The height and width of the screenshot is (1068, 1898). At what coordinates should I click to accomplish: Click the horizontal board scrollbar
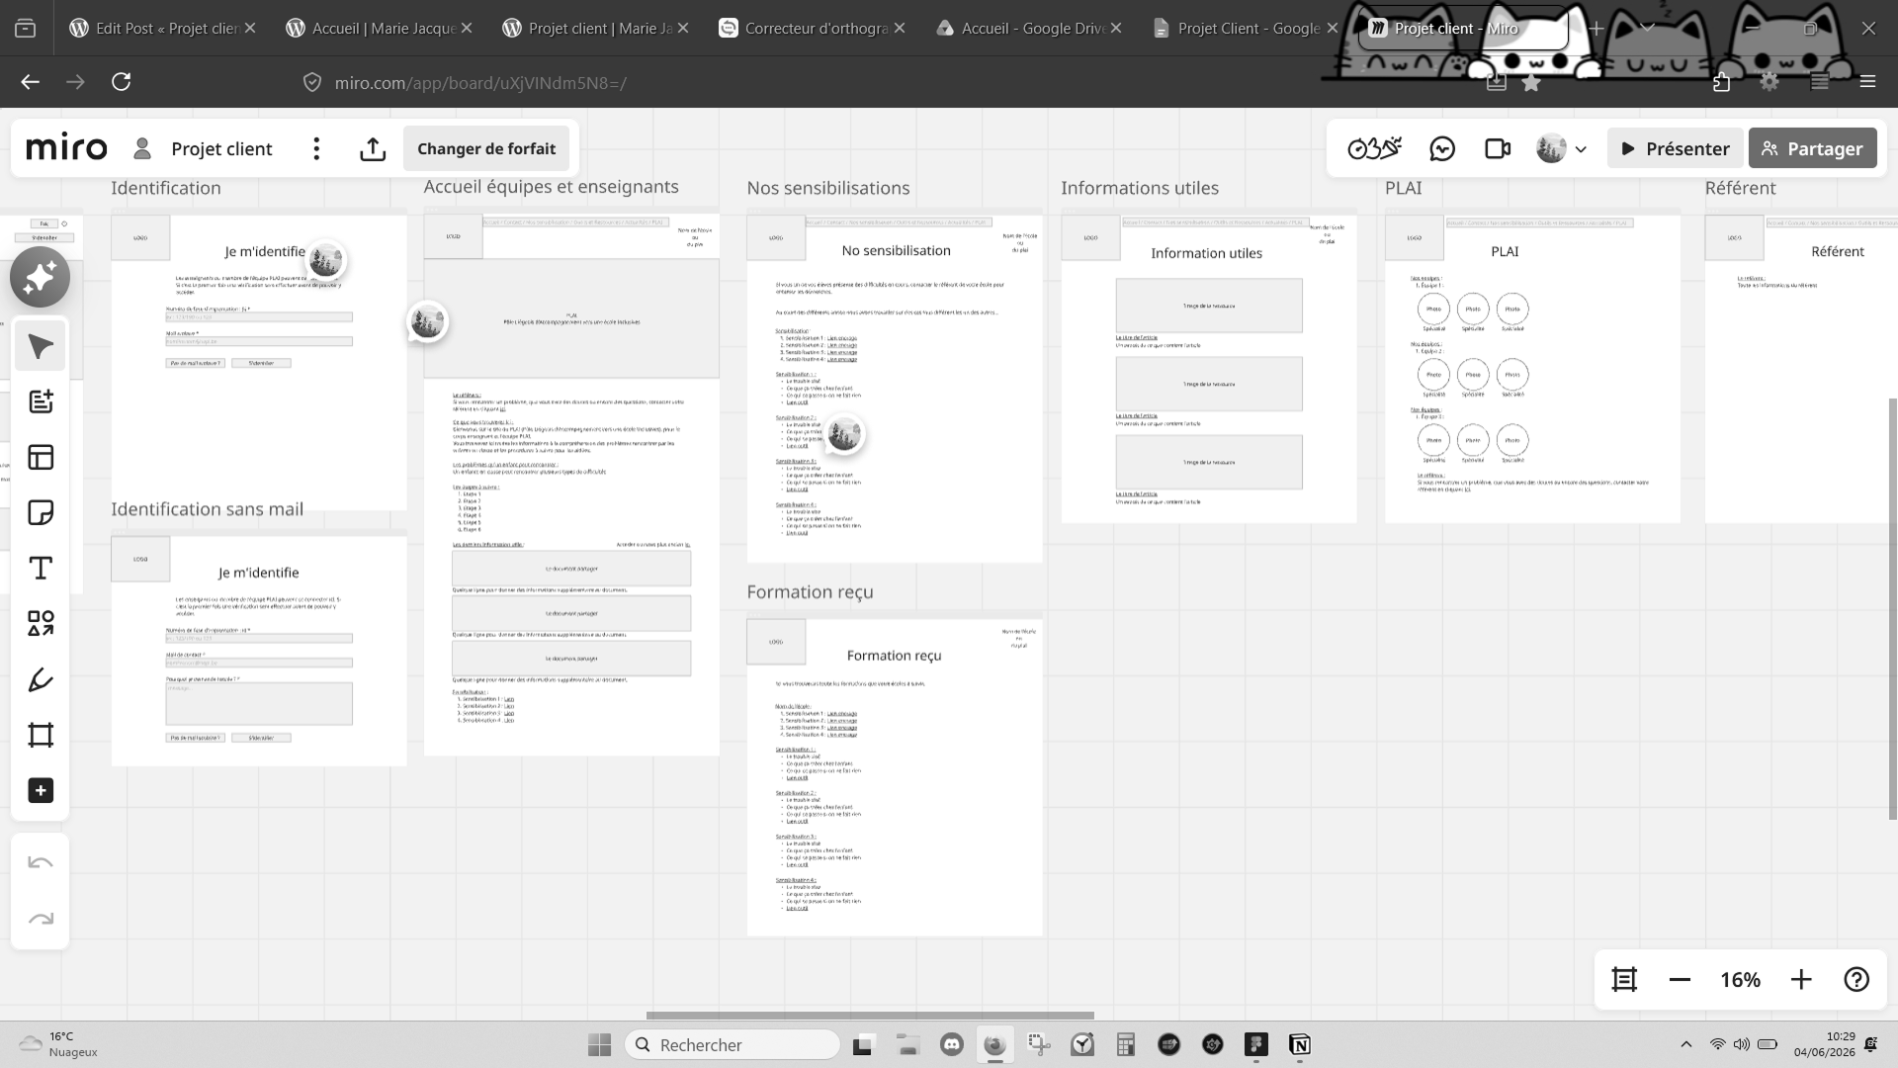point(870,1015)
